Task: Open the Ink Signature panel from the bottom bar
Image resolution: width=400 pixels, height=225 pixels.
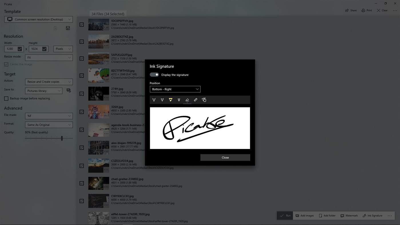Action: [x=373, y=215]
